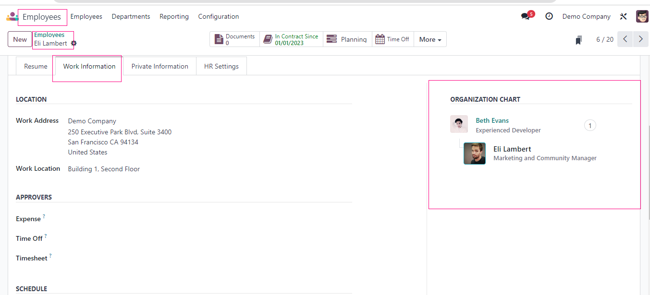Click San Francisco CA 94134 text
This screenshot has width=650, height=295.
pyautogui.click(x=103, y=142)
